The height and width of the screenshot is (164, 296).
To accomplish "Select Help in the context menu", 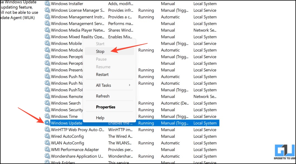I will 109,118.
